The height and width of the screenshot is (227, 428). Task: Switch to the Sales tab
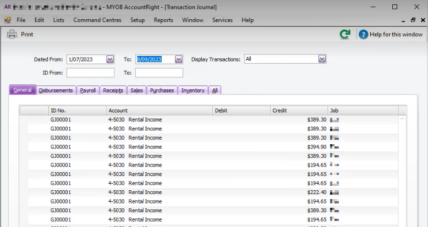click(x=136, y=90)
